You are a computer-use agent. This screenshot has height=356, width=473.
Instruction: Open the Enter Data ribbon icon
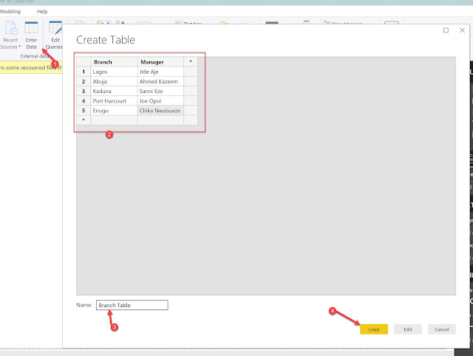coord(31,35)
